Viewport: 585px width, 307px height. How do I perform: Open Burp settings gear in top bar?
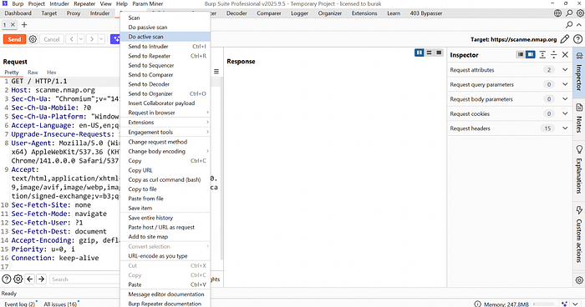(580, 13)
